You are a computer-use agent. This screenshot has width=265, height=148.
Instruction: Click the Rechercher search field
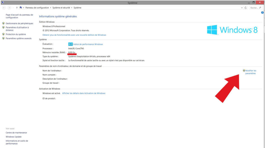coord(254,8)
